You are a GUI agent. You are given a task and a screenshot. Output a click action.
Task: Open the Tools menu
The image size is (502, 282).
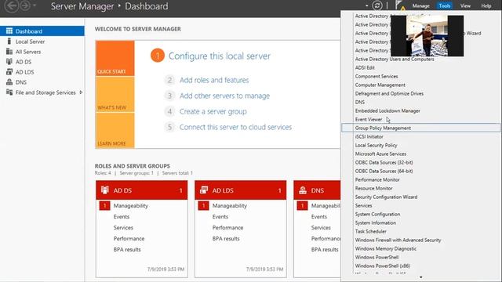tap(445, 5)
